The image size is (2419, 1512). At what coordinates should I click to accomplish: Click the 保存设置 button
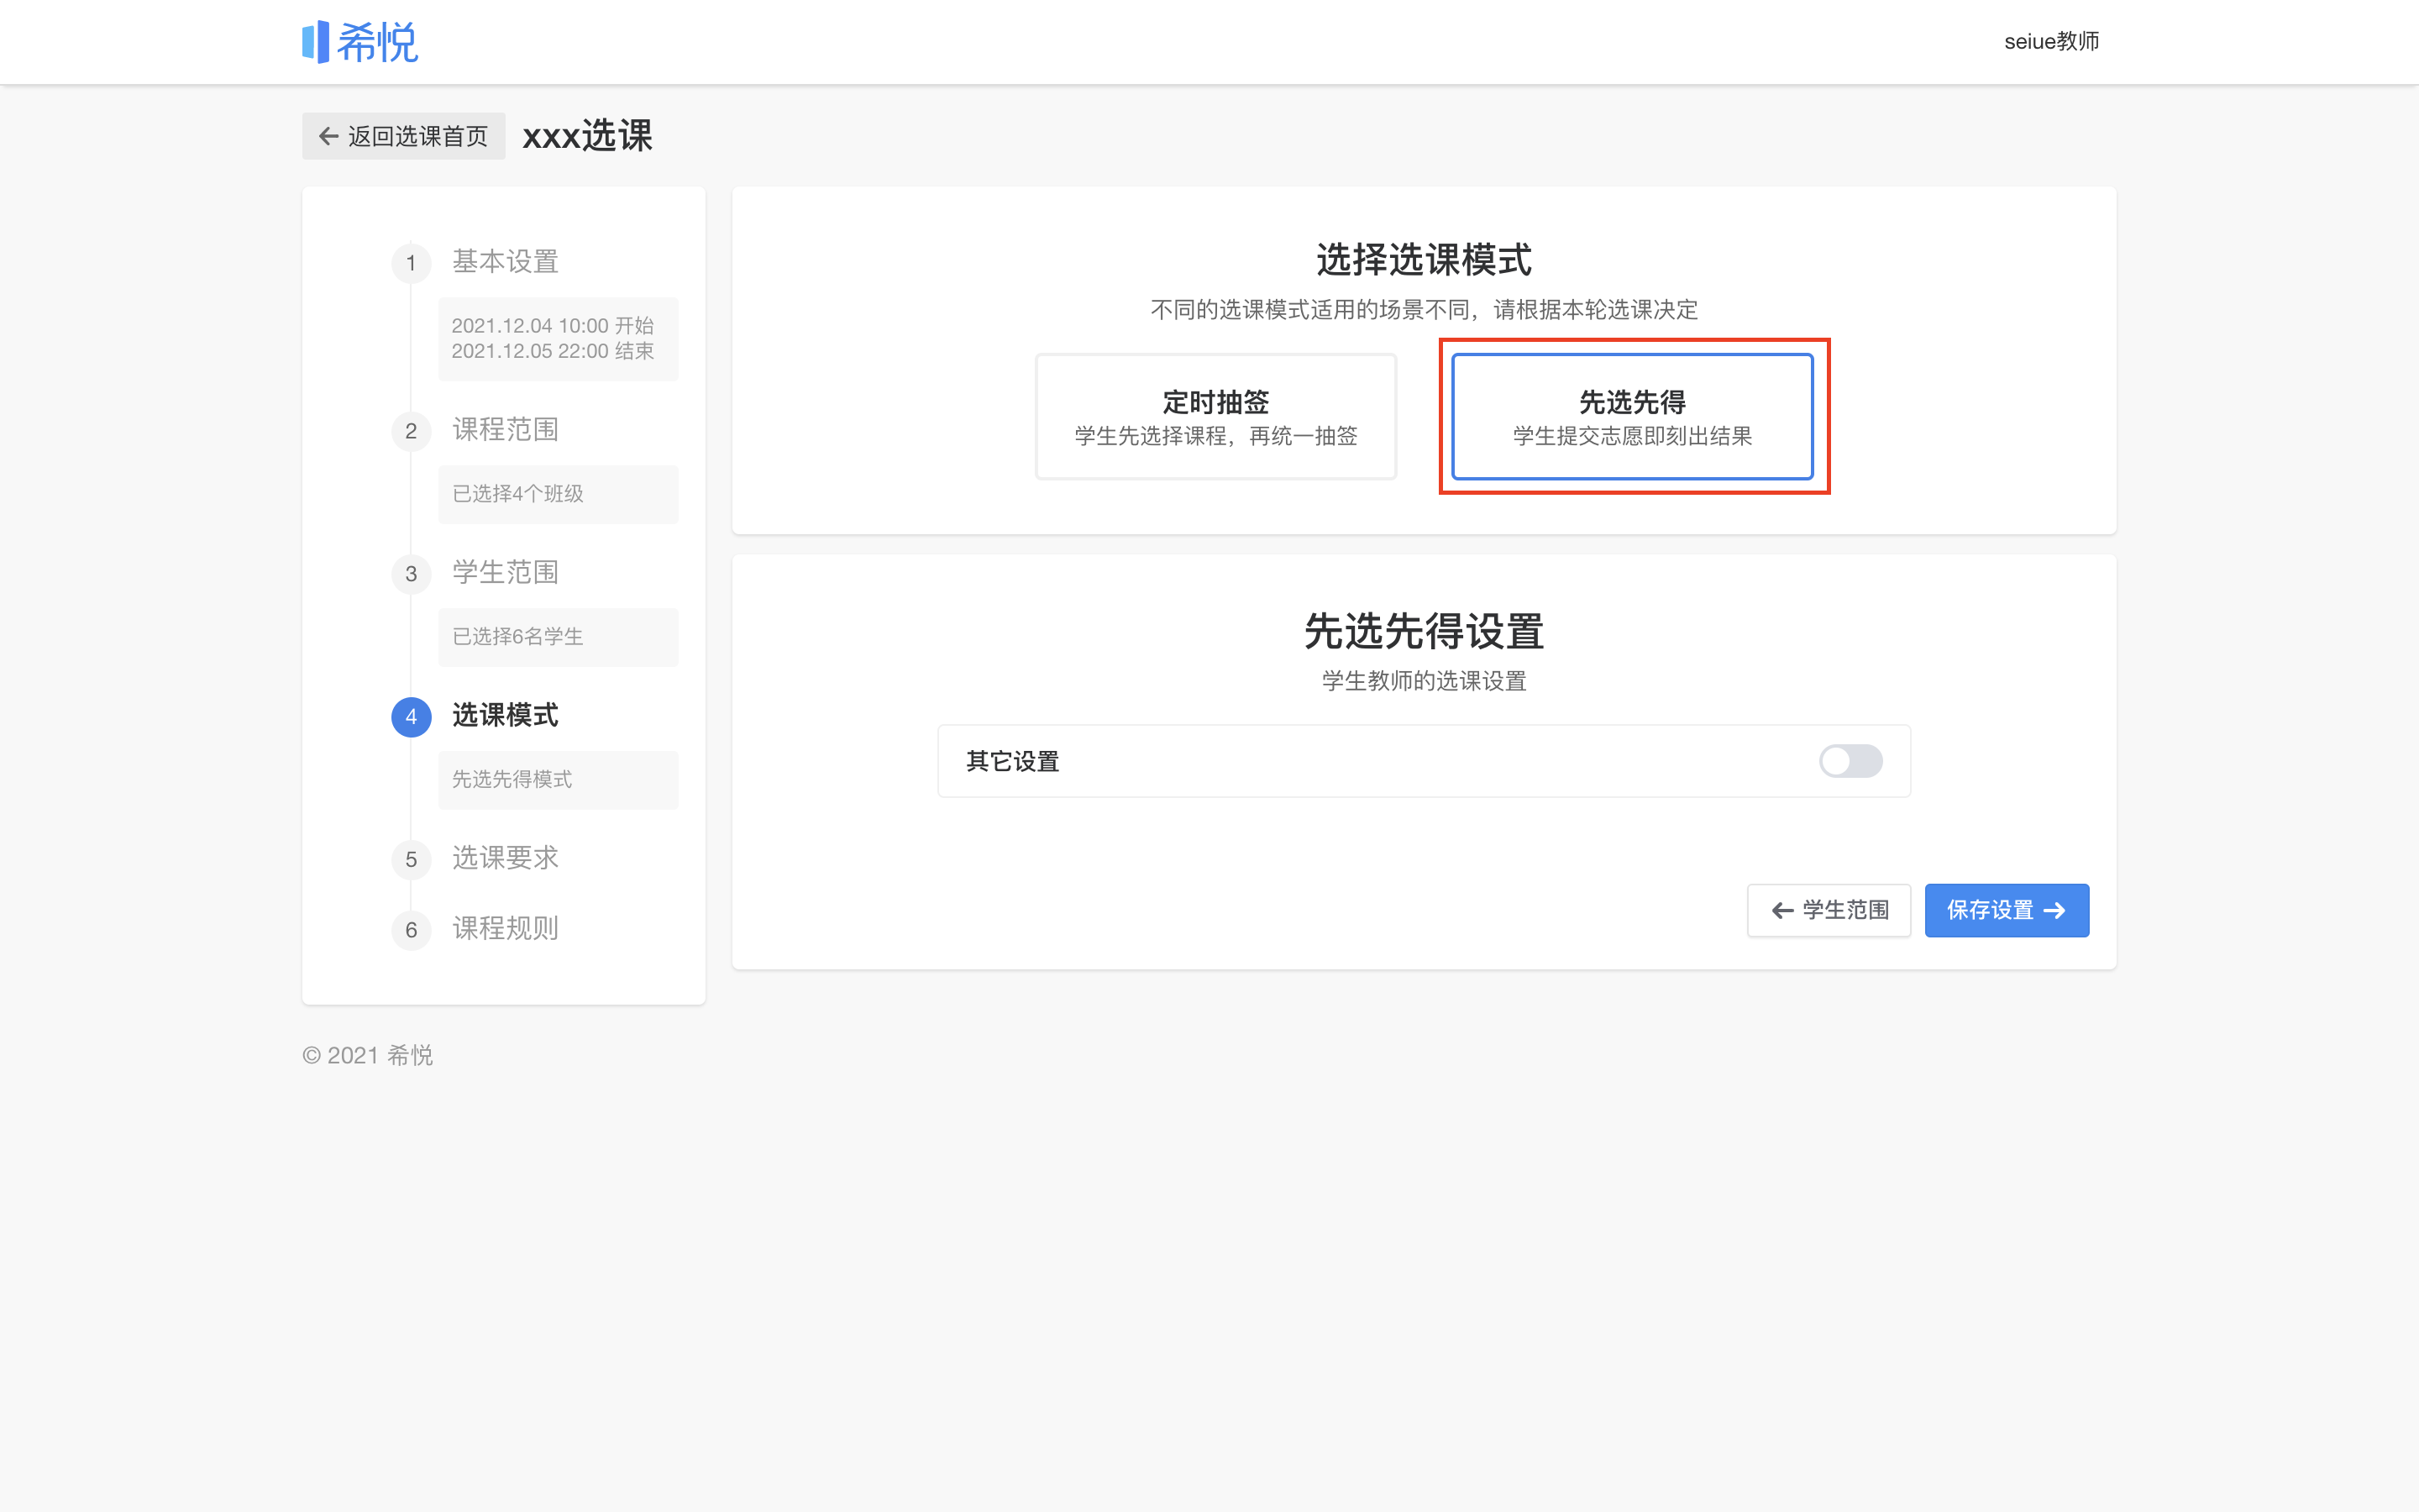click(x=2006, y=910)
